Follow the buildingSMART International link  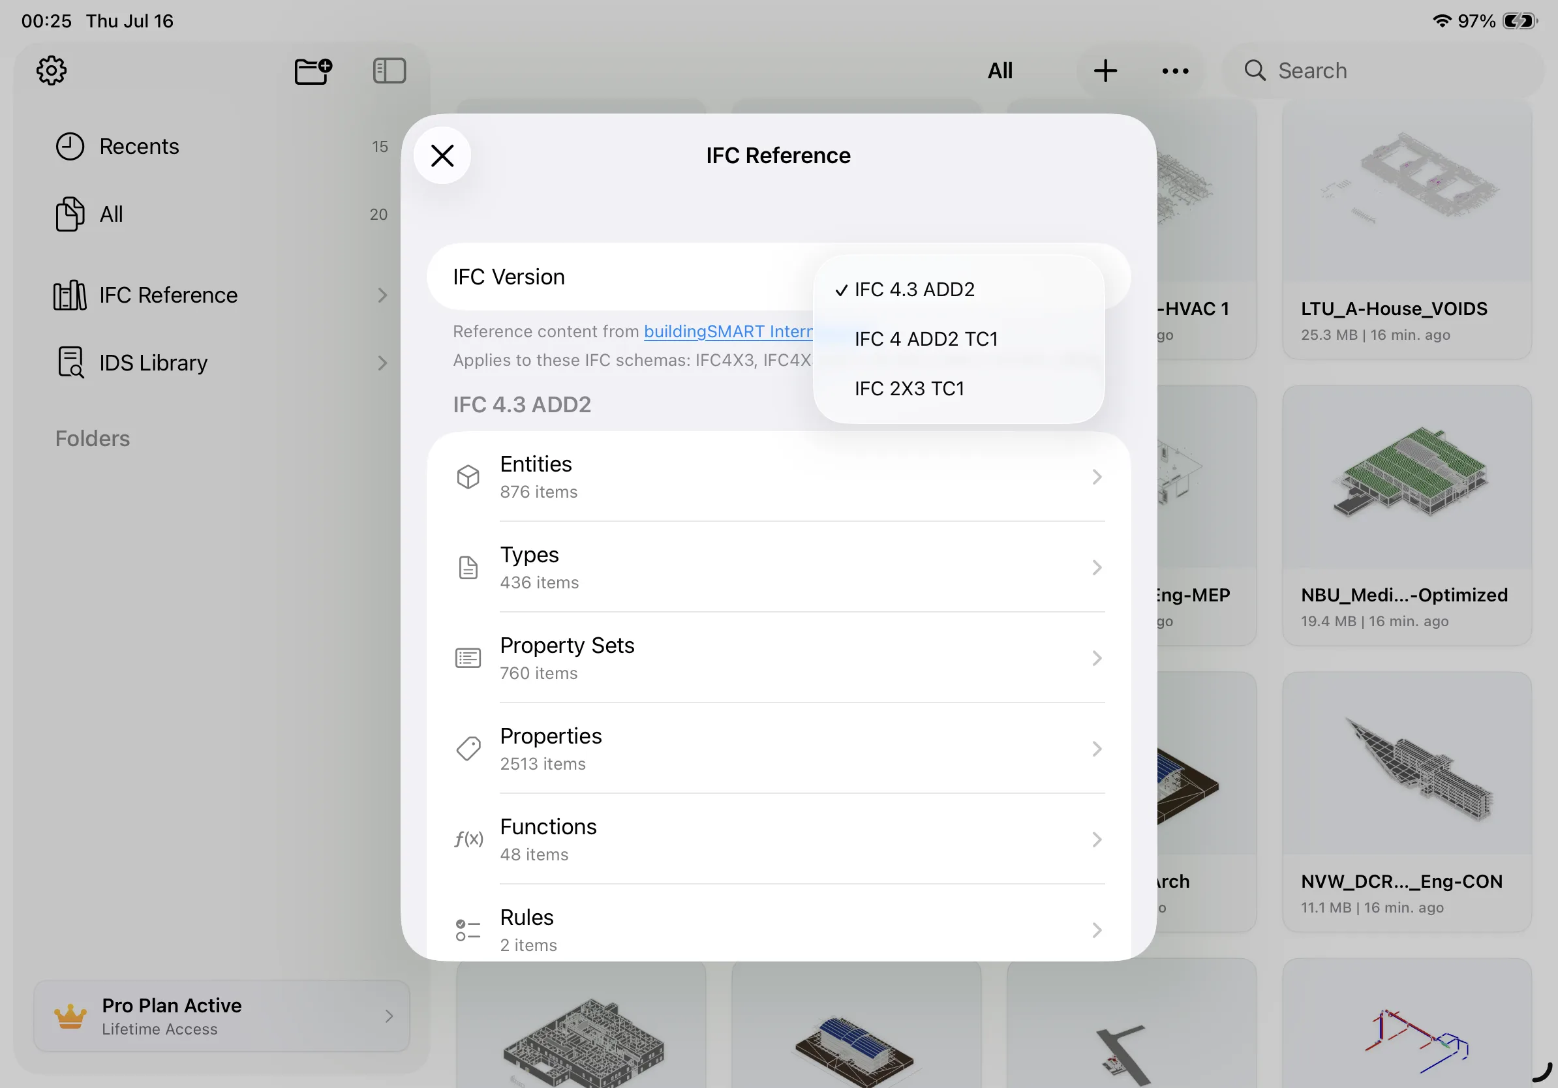pyautogui.click(x=728, y=331)
